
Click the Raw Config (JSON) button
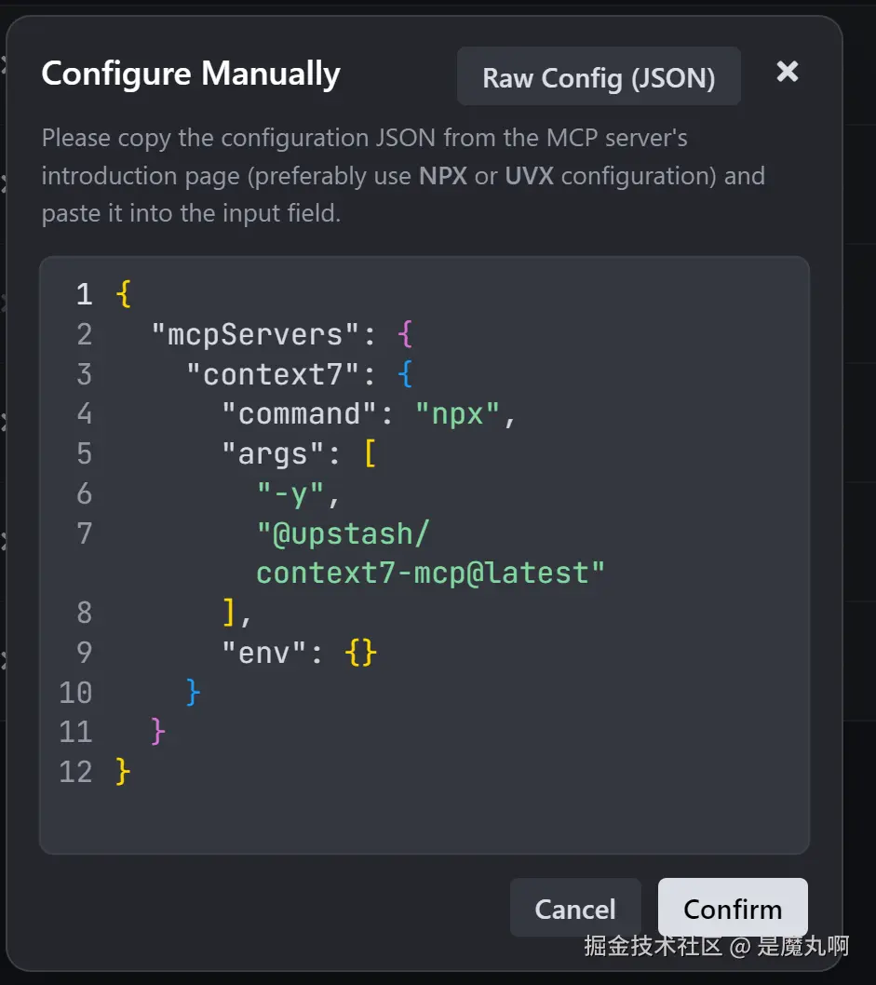click(x=599, y=77)
